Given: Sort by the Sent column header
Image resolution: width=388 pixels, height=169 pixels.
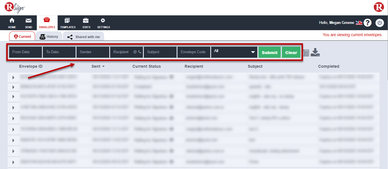Looking at the screenshot, I should point(98,66).
